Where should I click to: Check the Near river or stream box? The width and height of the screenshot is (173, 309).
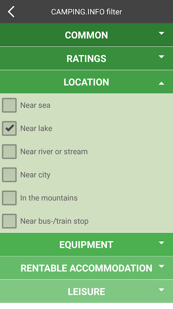(9, 152)
